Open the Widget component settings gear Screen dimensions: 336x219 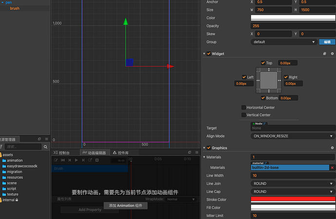tap(332, 54)
